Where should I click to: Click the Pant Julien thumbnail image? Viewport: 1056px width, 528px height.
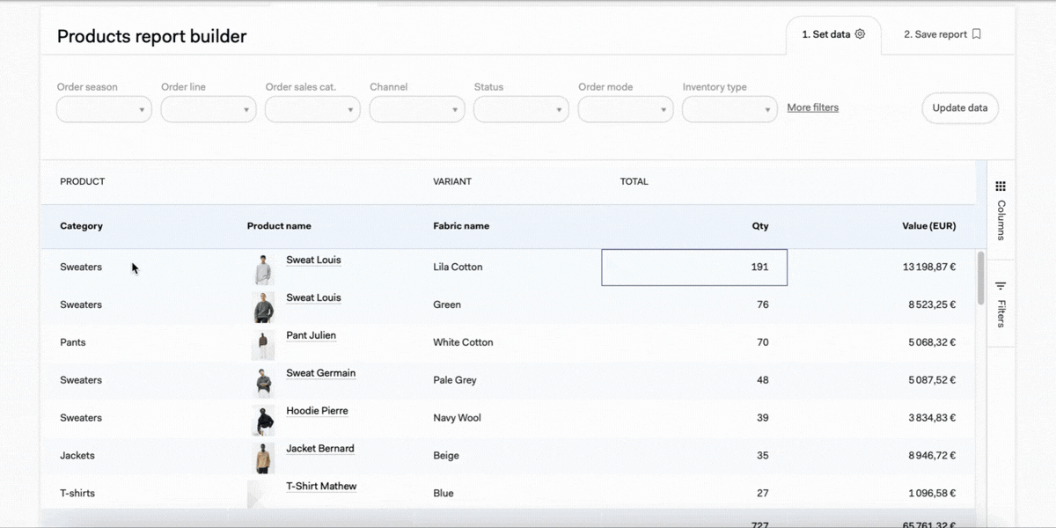(262, 344)
